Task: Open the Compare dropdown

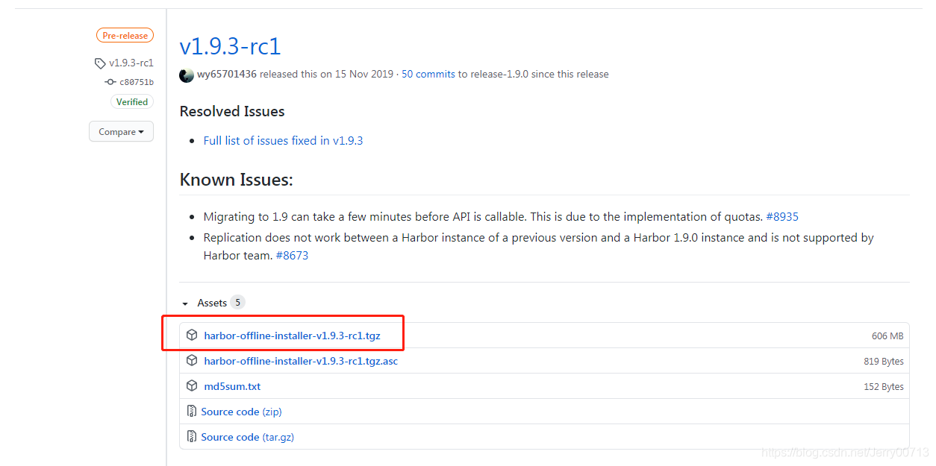Action: click(121, 132)
